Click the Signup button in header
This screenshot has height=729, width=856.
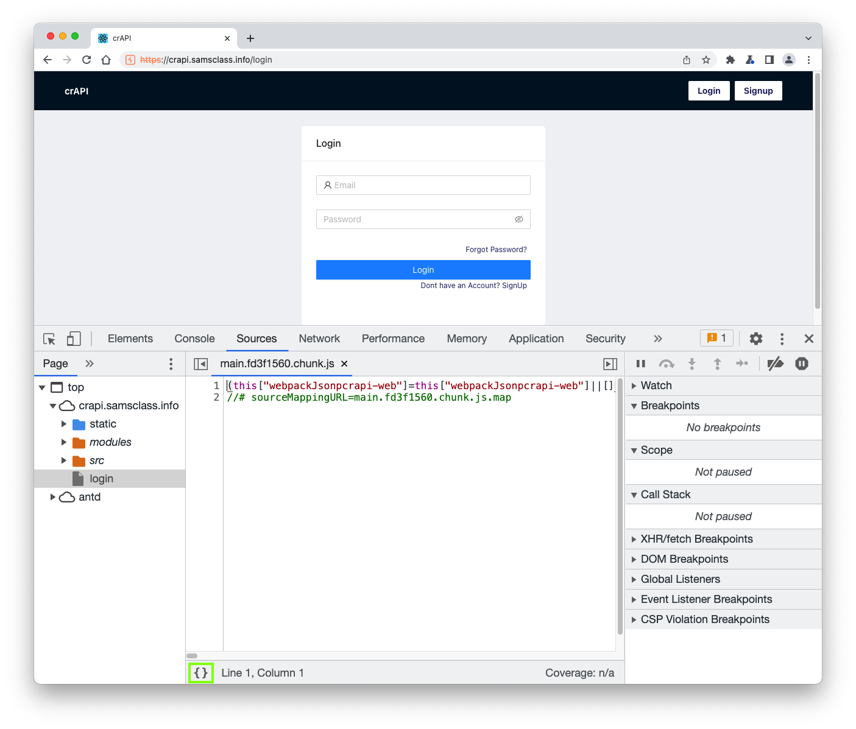pyautogui.click(x=759, y=91)
